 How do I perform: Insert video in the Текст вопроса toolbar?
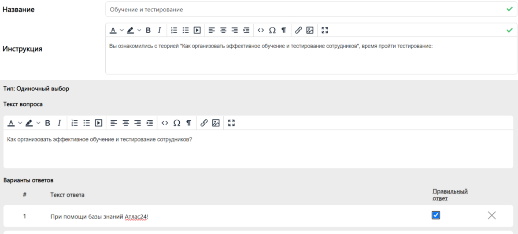[x=99, y=123]
